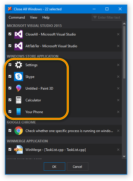Image resolution: width=133 pixels, height=181 pixels.
Task: Click the Close All Windows title bar icon
Action: [x=10, y=9]
